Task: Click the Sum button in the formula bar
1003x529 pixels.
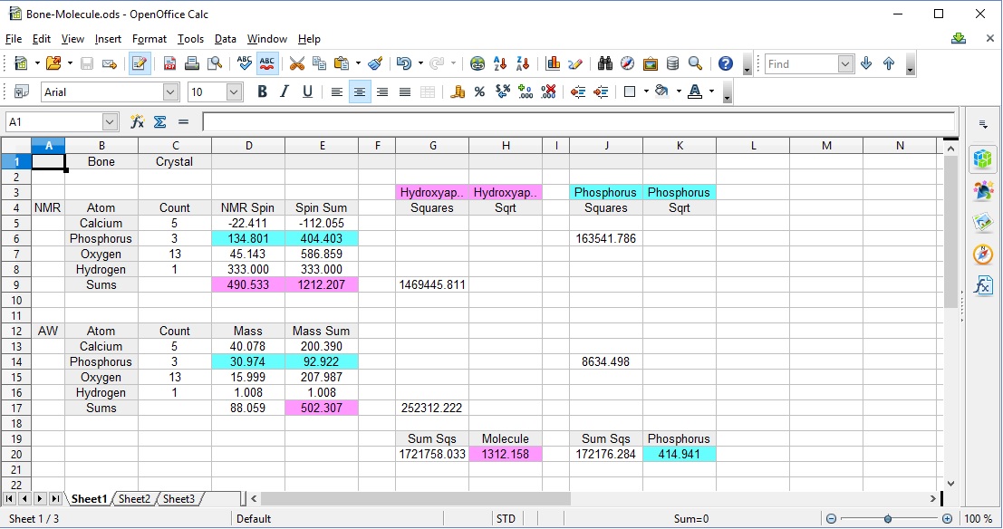Action: click(x=159, y=121)
